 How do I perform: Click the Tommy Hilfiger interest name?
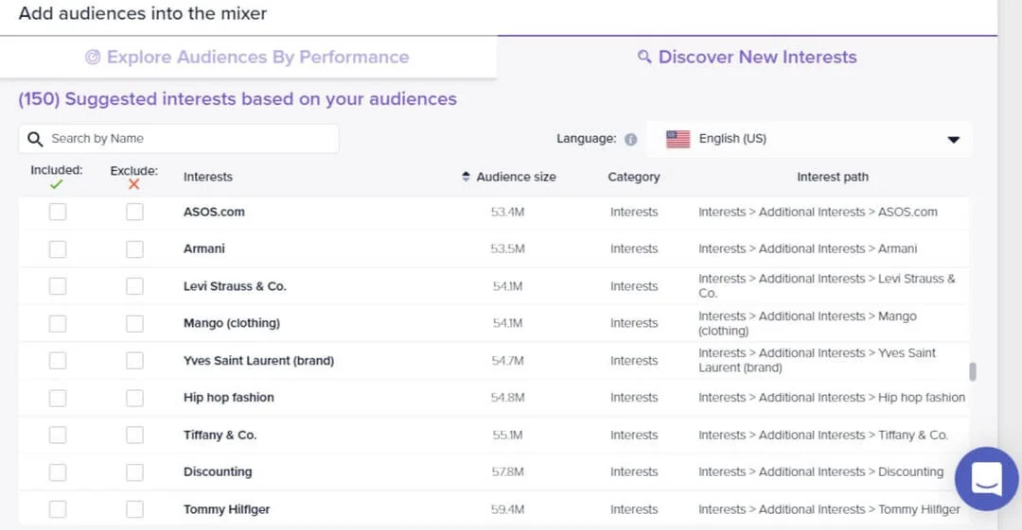[226, 509]
